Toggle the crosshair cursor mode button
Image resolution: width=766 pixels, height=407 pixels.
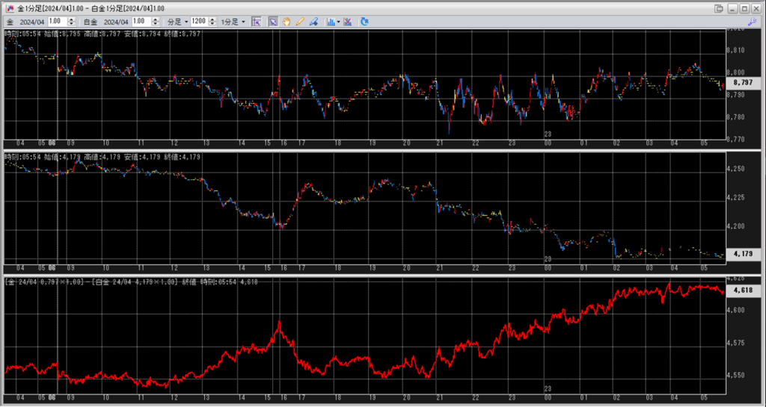click(x=256, y=22)
